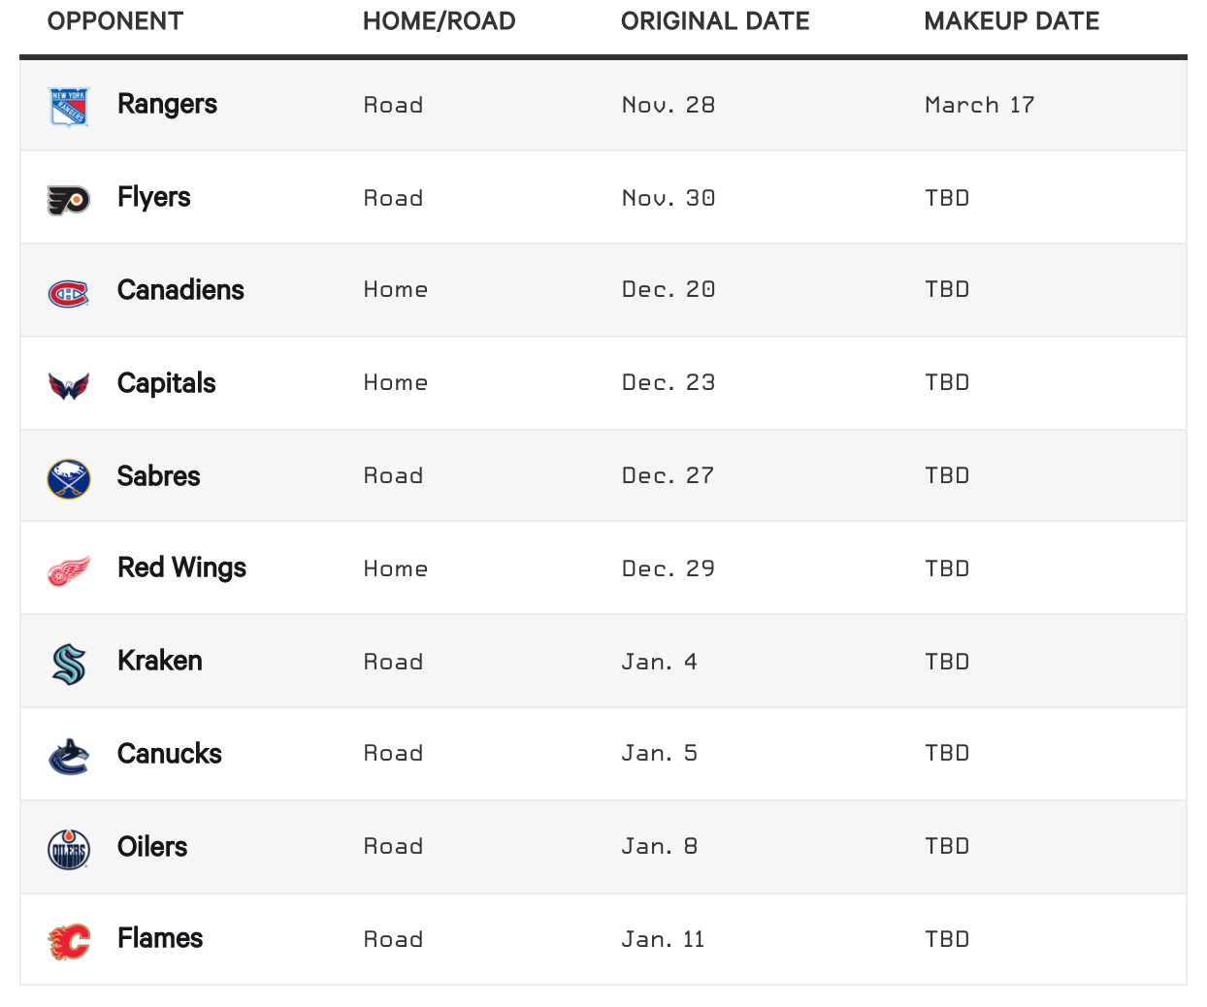Image resolution: width=1207 pixels, height=1007 pixels.
Task: Click the HOME/ROAD column header
Action: (x=440, y=21)
